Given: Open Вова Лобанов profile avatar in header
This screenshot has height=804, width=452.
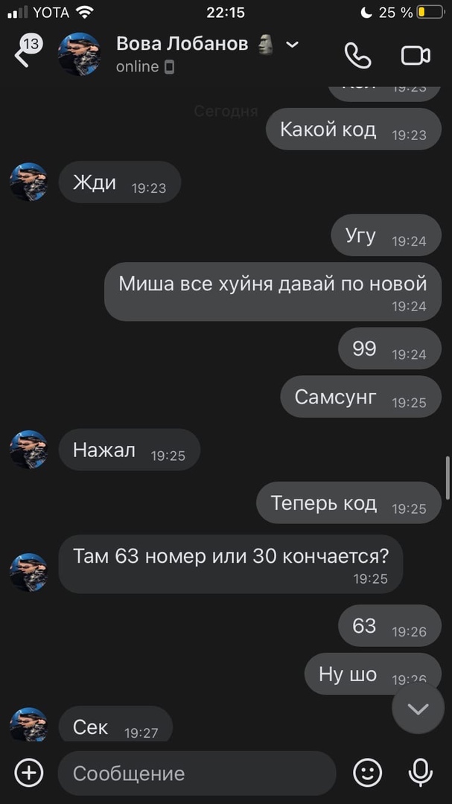Looking at the screenshot, I should pyautogui.click(x=79, y=54).
